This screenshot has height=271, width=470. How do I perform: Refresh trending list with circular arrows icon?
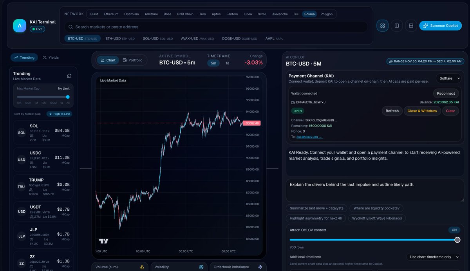coord(69,76)
